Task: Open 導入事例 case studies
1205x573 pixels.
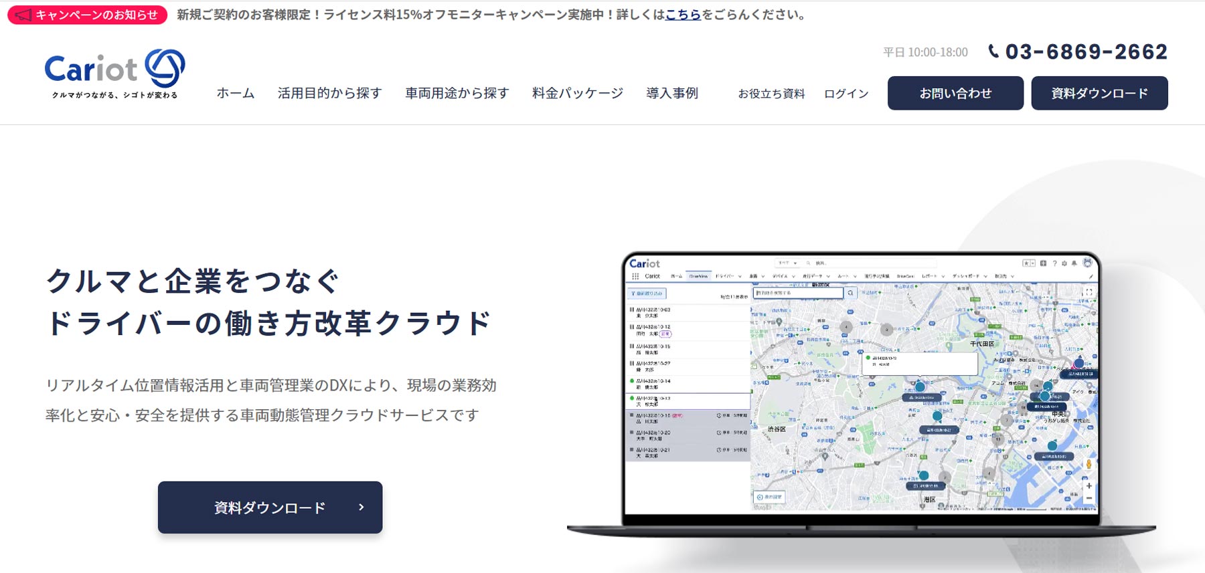Action: [672, 93]
